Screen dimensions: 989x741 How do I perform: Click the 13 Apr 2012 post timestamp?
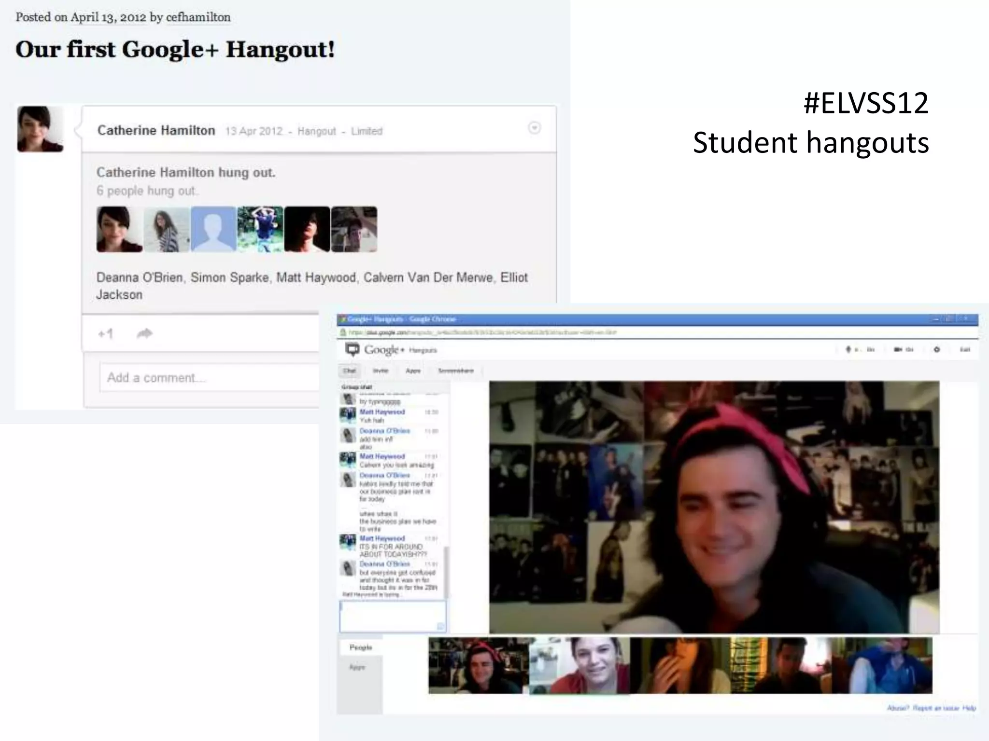254,131
